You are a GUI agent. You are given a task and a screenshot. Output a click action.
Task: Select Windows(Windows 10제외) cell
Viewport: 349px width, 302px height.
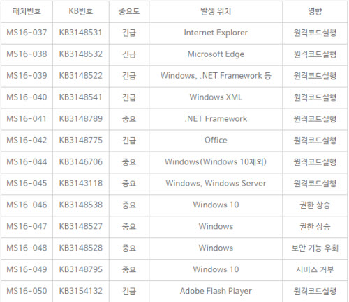pyautogui.click(x=216, y=162)
